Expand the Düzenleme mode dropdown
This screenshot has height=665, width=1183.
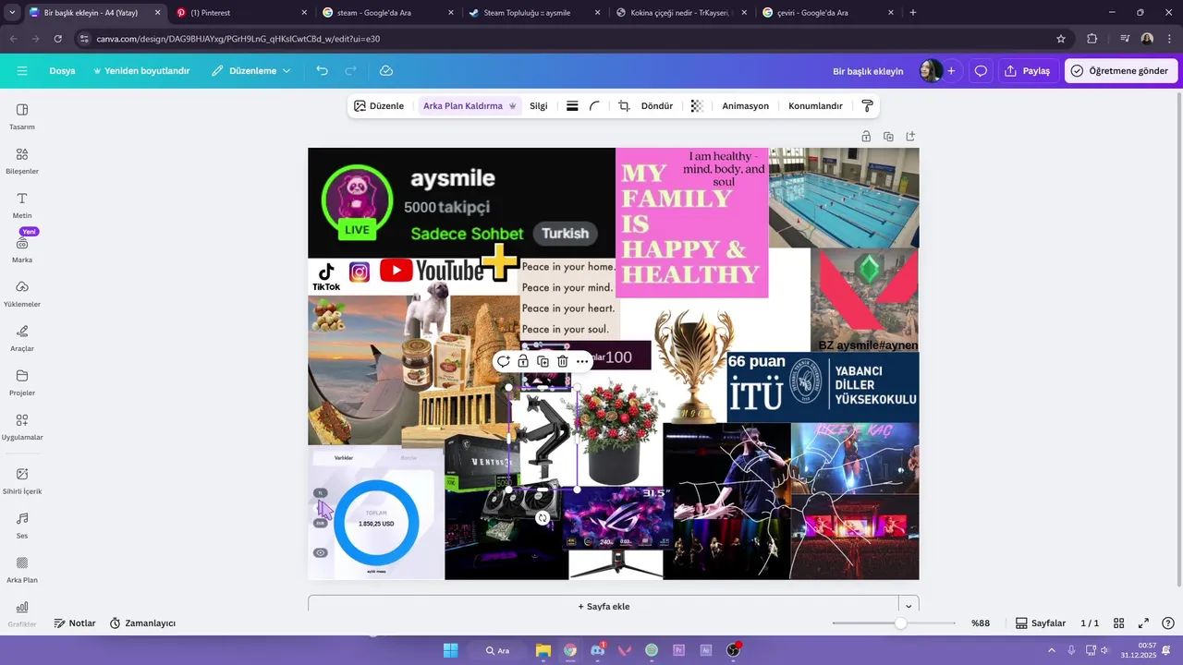point(250,71)
